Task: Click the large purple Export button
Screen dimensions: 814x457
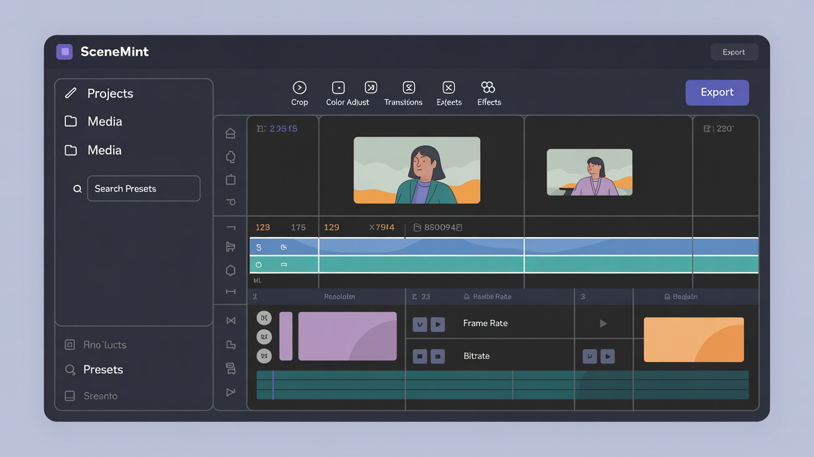Action: click(x=717, y=92)
